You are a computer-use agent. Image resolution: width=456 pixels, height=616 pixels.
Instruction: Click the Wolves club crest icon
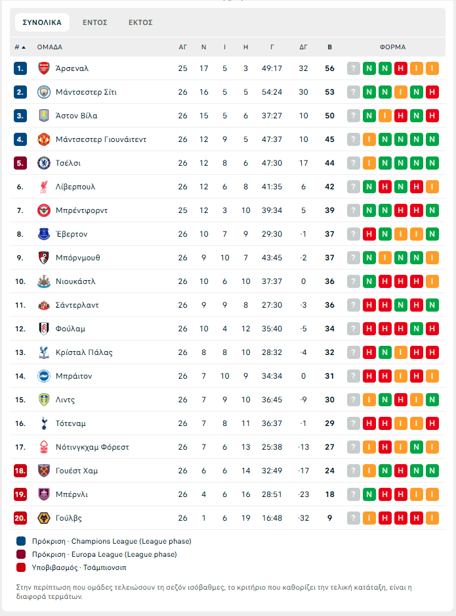(x=44, y=518)
